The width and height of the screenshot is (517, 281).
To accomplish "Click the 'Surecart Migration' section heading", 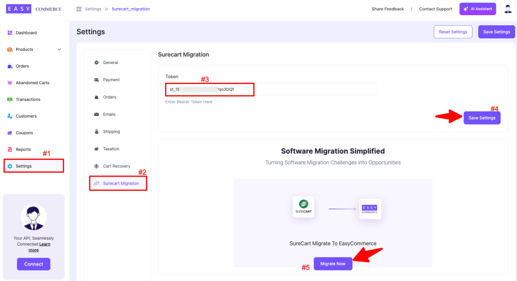I will pyautogui.click(x=183, y=54).
